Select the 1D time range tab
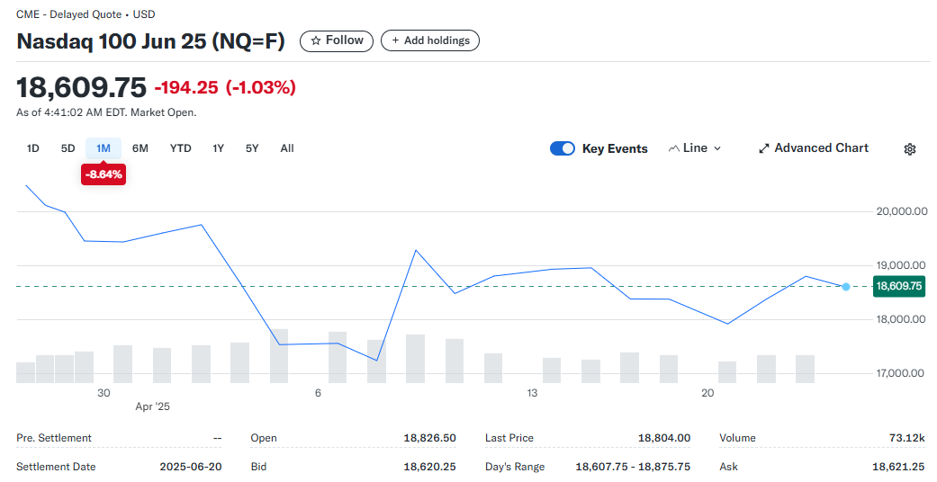 [33, 148]
